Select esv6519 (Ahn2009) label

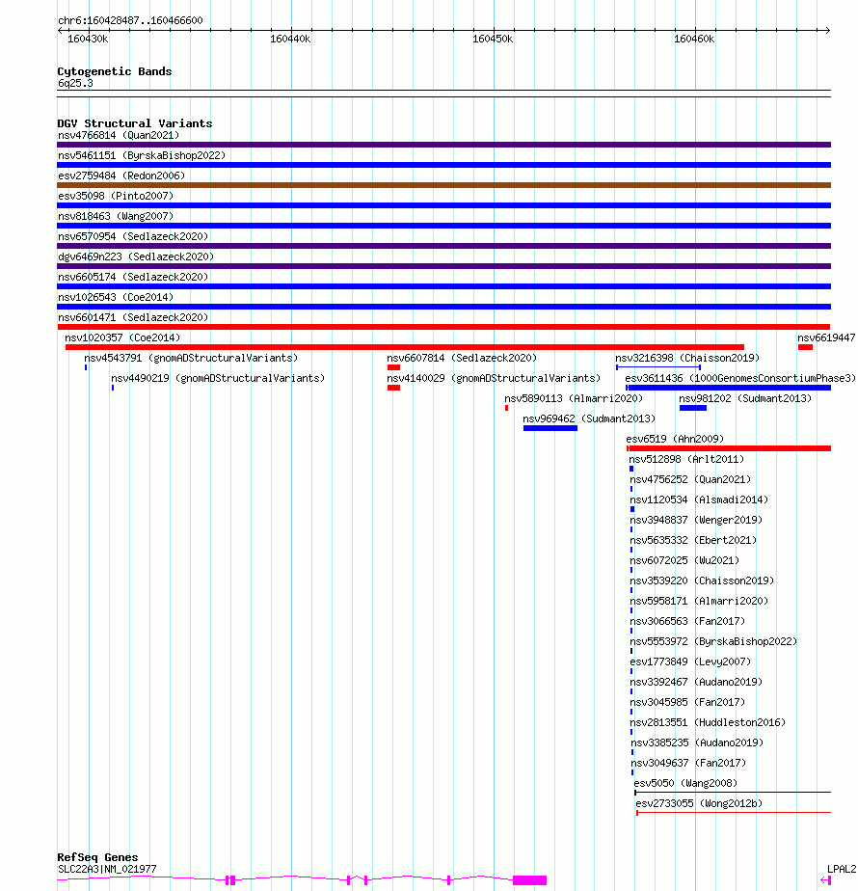[675, 440]
